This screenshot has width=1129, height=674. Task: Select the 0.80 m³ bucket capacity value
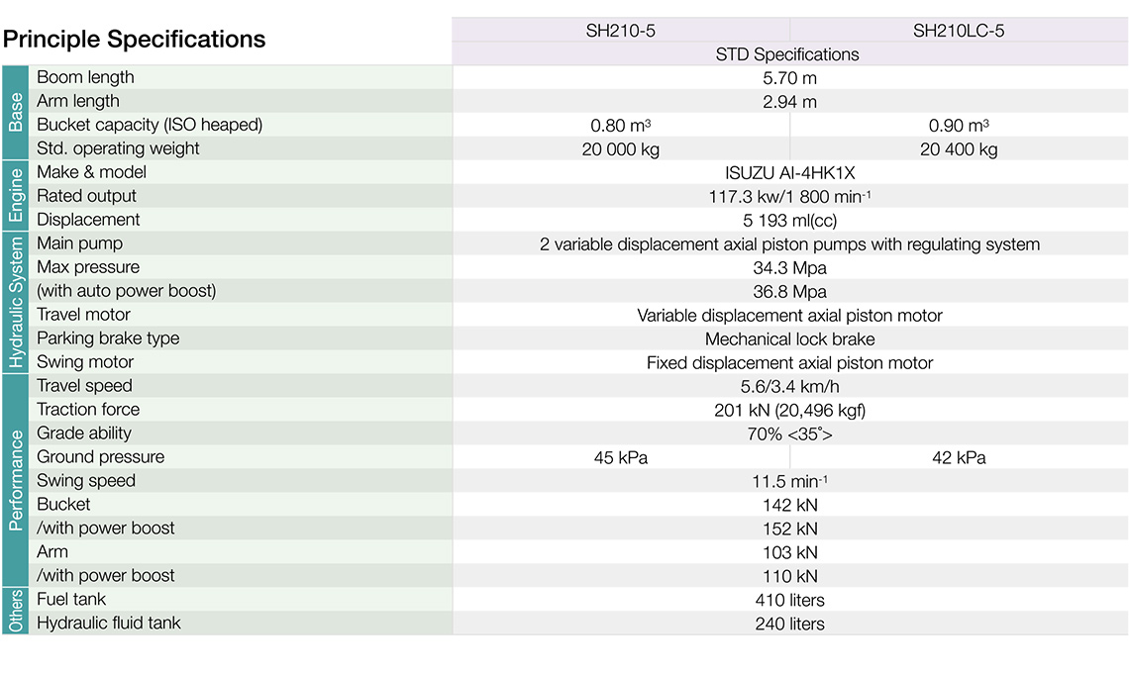(620, 126)
